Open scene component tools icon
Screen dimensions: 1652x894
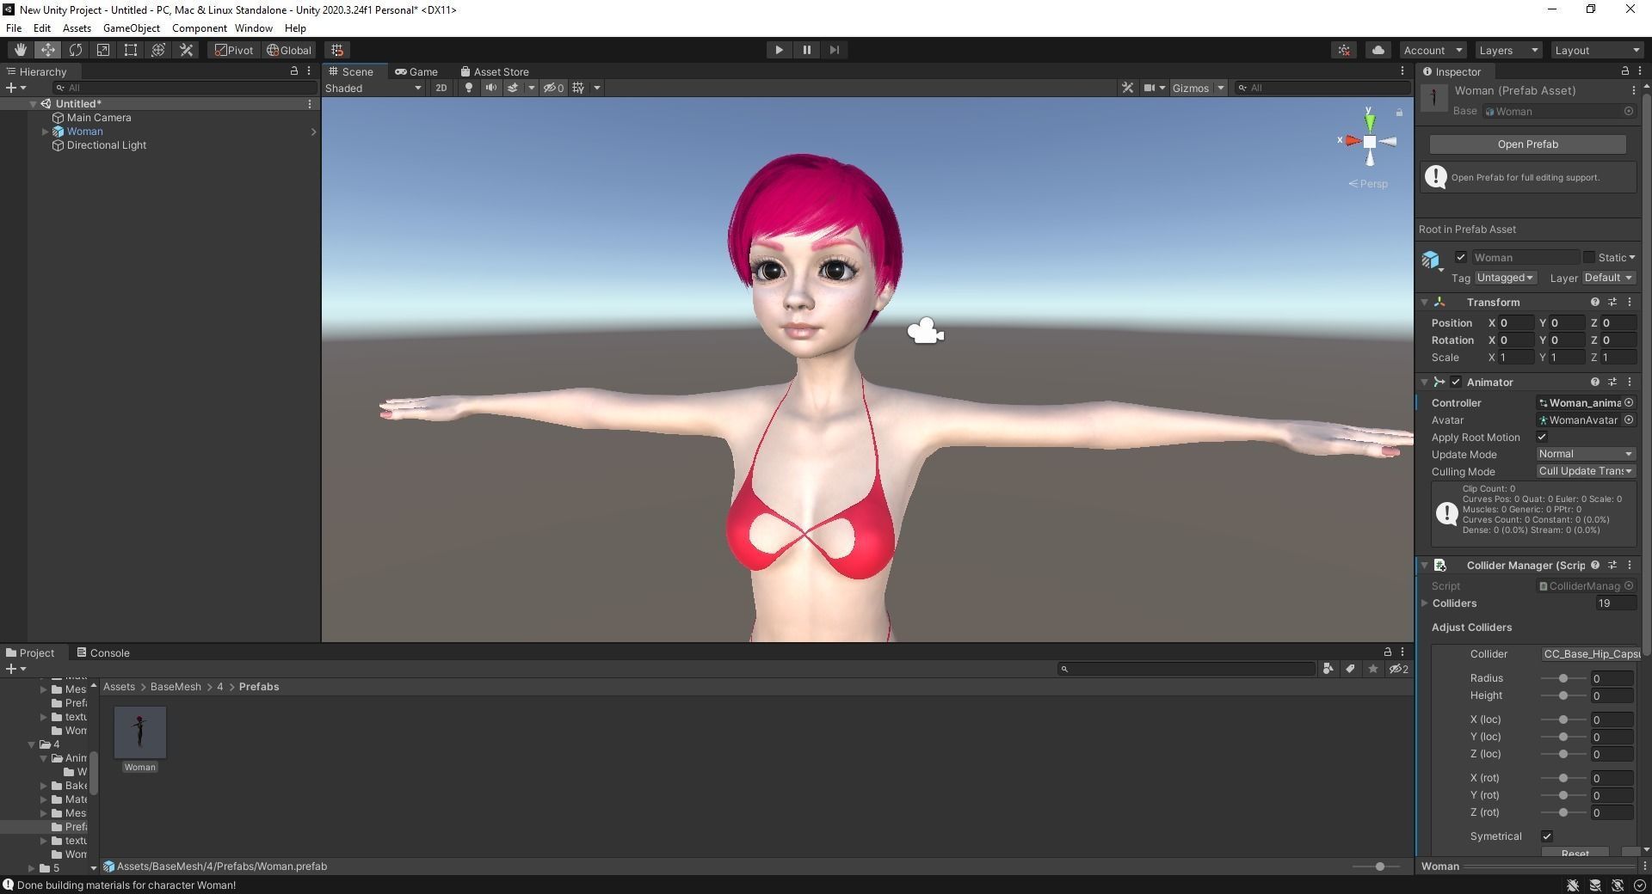[1127, 88]
